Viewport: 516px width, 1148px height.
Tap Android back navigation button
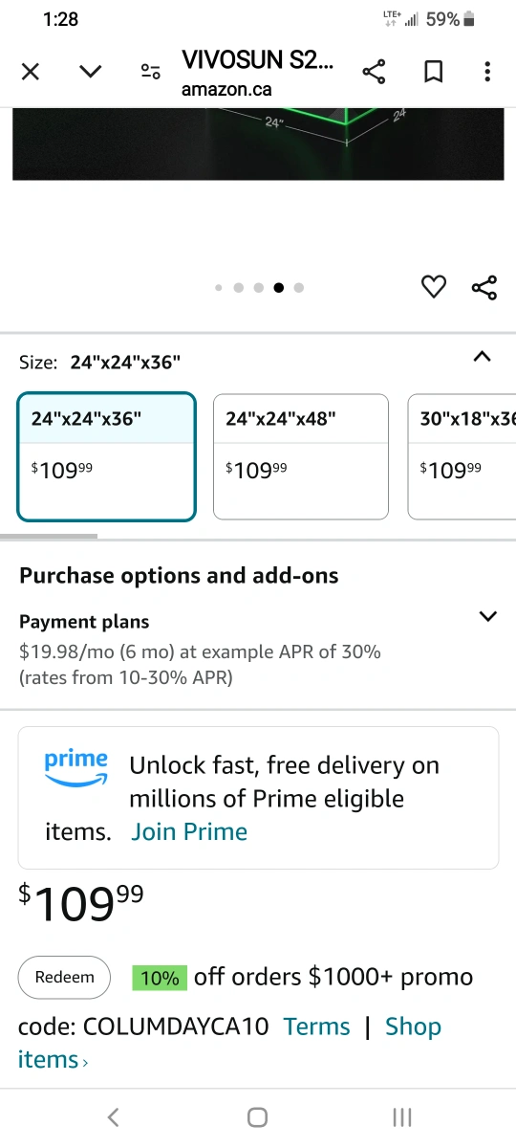pyautogui.click(x=113, y=1116)
